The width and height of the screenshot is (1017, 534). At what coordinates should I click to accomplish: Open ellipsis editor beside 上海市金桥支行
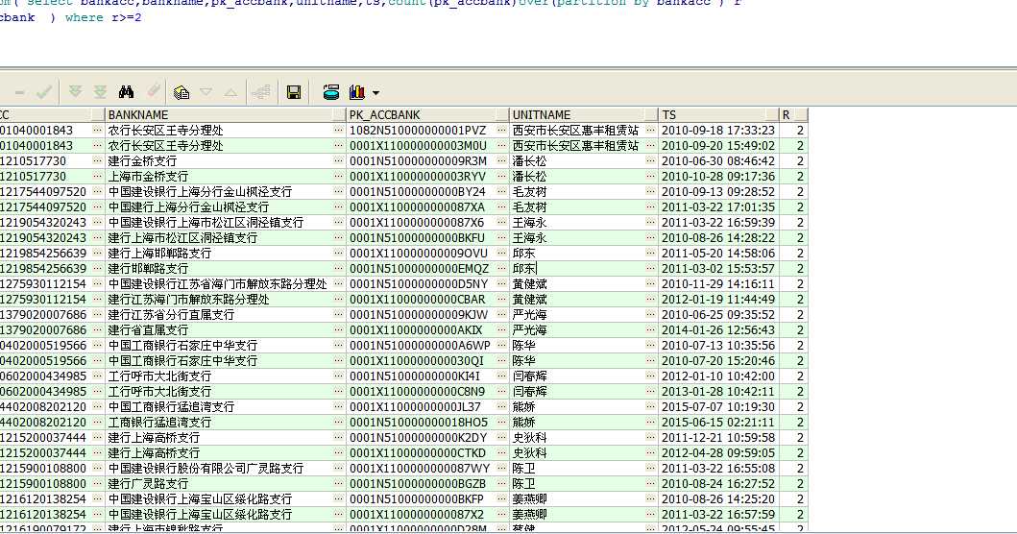339,176
